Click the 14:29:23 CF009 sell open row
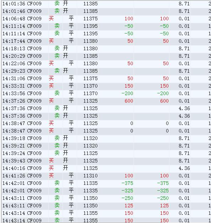Screen dimensions: 211x223 click(x=107, y=71)
